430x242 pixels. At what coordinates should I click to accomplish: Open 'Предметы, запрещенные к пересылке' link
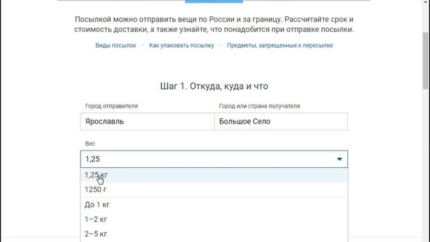(x=279, y=46)
